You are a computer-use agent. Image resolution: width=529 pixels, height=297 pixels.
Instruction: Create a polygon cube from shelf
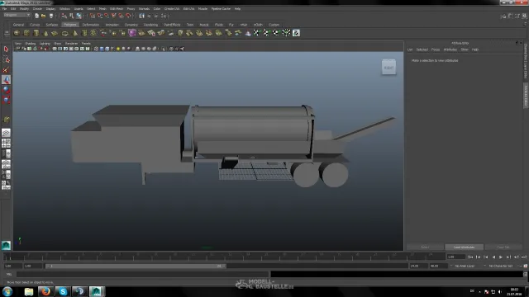[x=26, y=33]
